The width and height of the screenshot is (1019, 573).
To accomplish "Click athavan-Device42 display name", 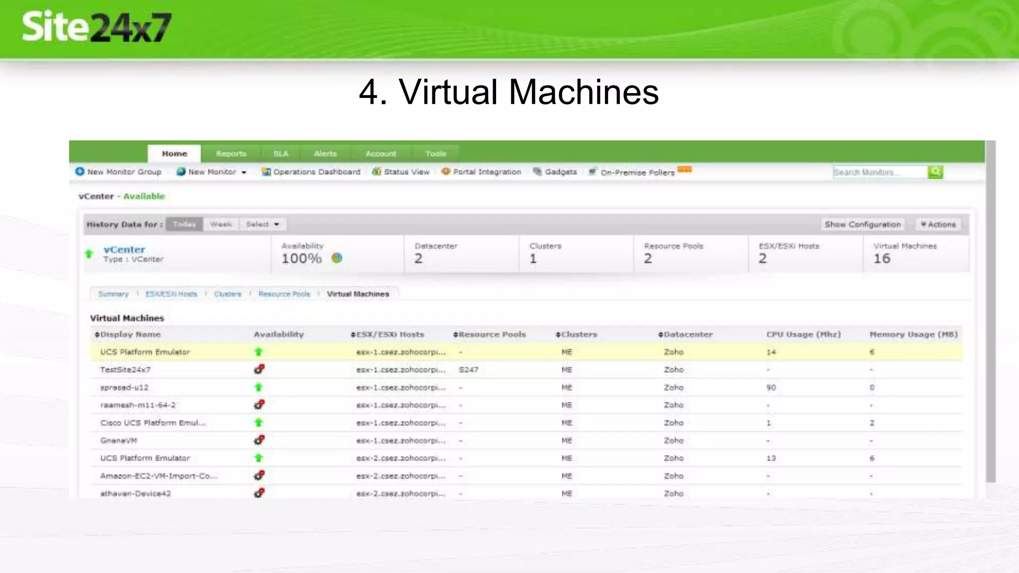I will (135, 493).
